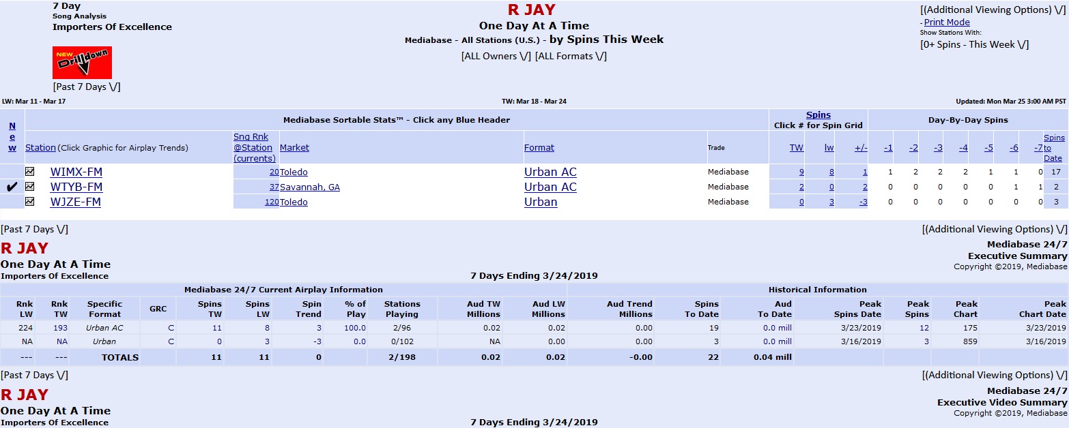Sort by Market column header
The image size is (1069, 428).
[x=294, y=148]
